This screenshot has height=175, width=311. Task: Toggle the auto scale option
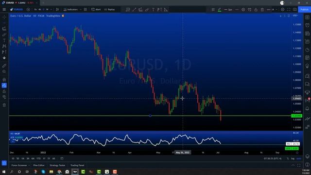299,158
